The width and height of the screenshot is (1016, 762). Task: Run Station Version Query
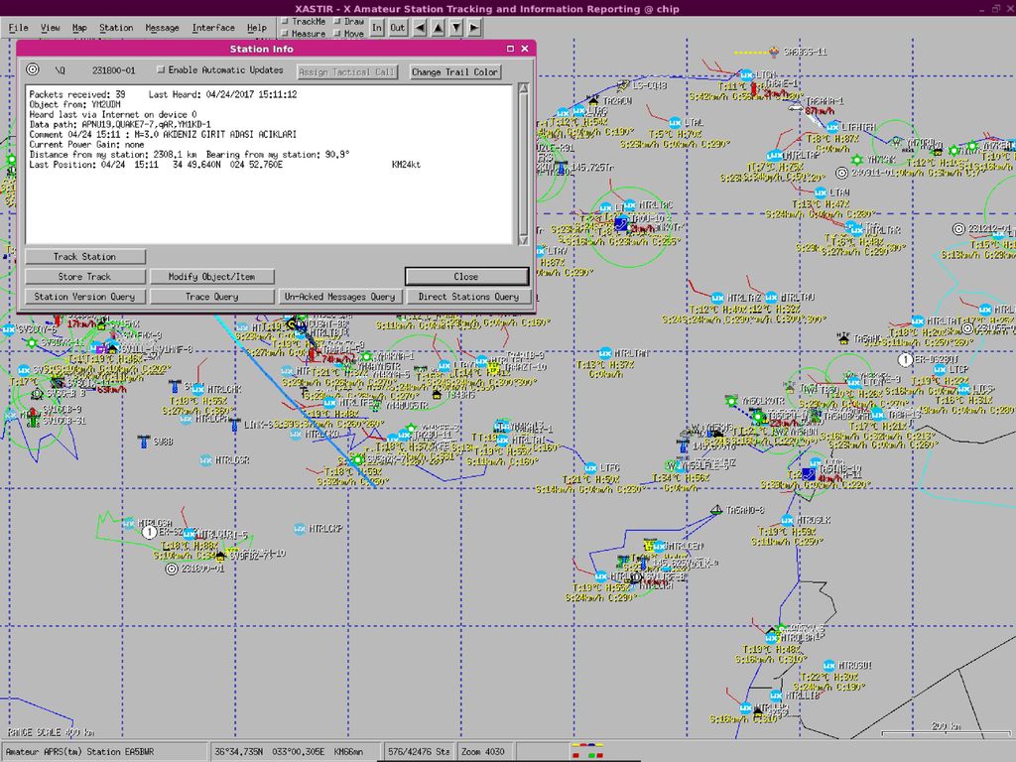85,297
